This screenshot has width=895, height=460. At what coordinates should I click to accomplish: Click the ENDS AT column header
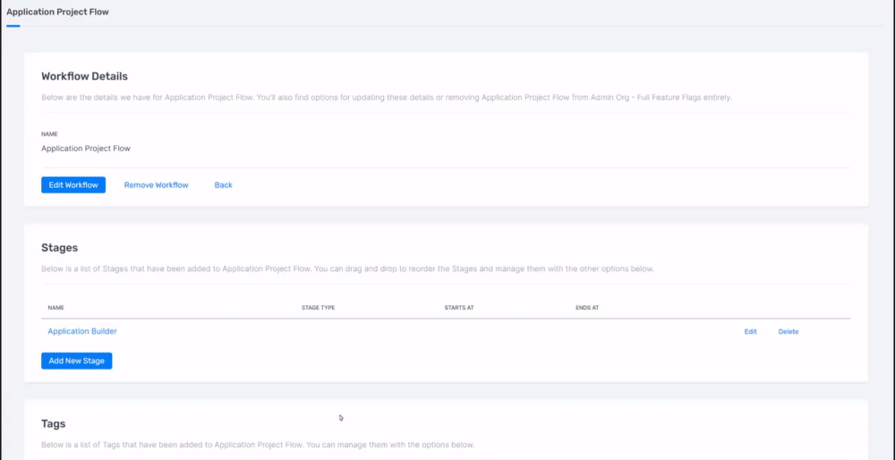587,308
